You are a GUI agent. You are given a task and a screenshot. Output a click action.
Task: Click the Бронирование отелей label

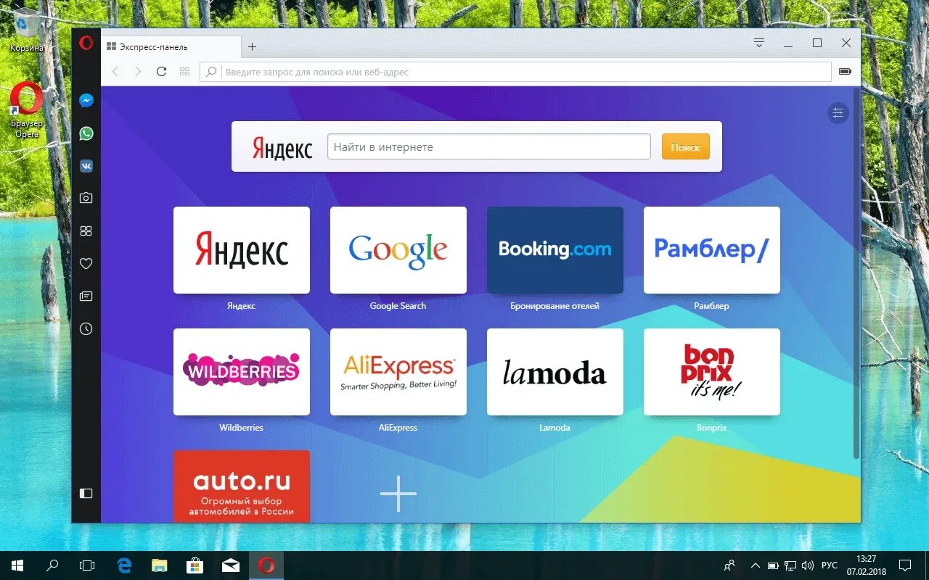[x=555, y=306]
